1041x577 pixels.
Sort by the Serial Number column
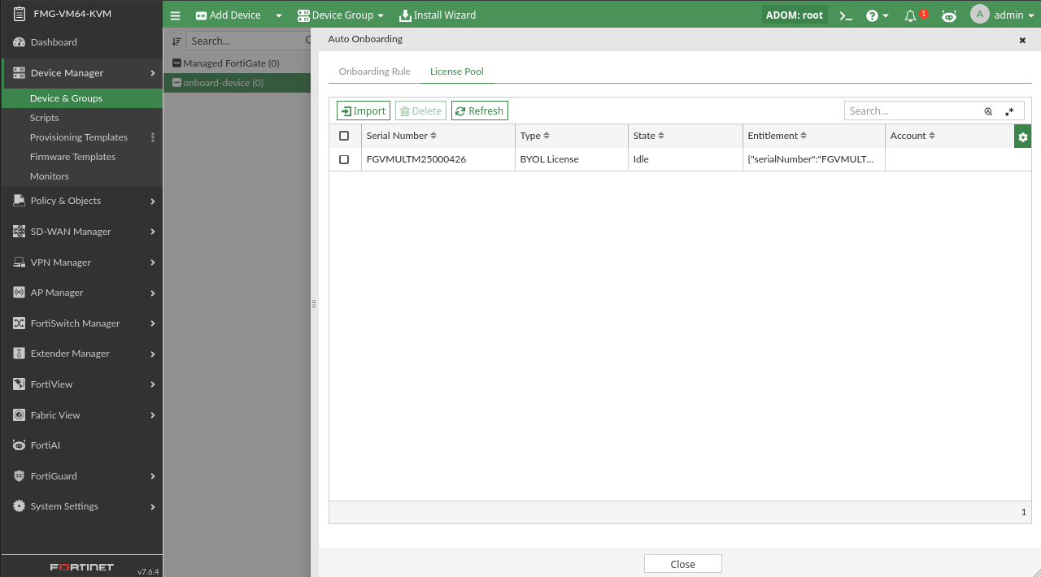coord(402,136)
